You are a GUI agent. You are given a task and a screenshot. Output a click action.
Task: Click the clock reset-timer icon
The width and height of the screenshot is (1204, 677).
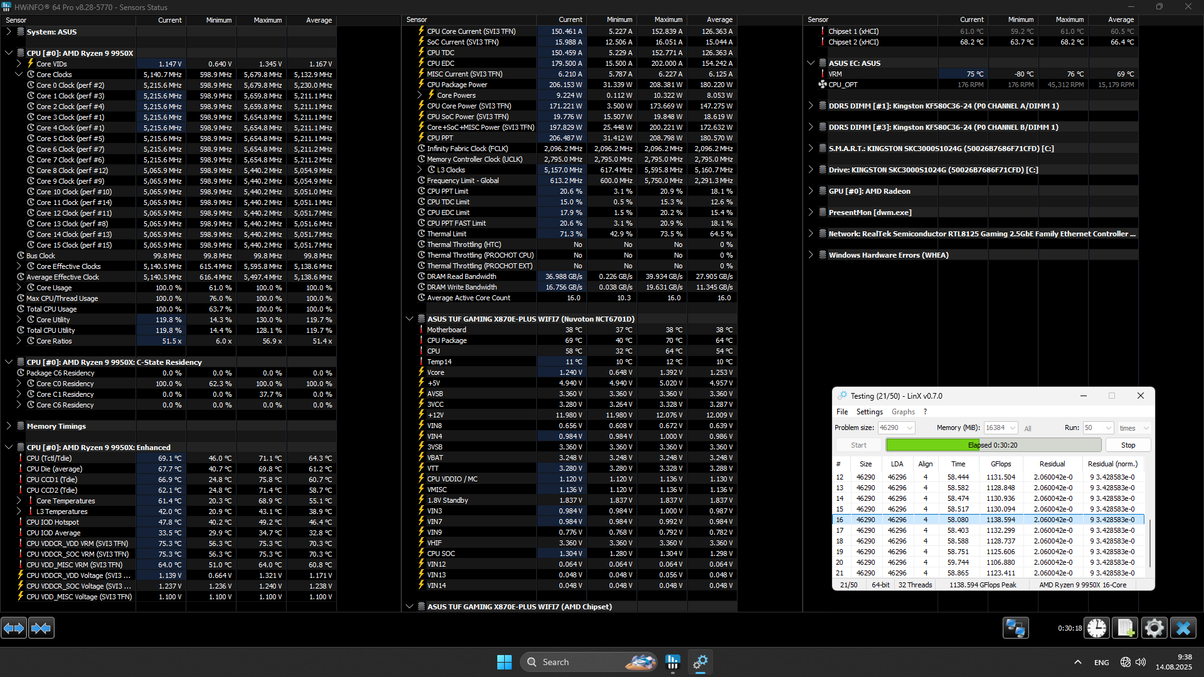coord(1097,628)
